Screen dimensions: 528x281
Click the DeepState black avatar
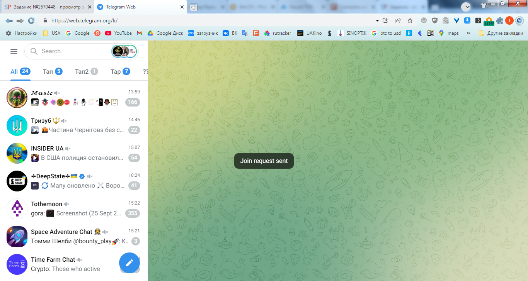(17, 181)
